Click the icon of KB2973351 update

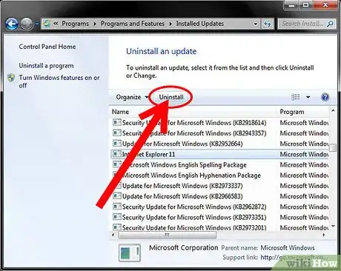(117, 217)
